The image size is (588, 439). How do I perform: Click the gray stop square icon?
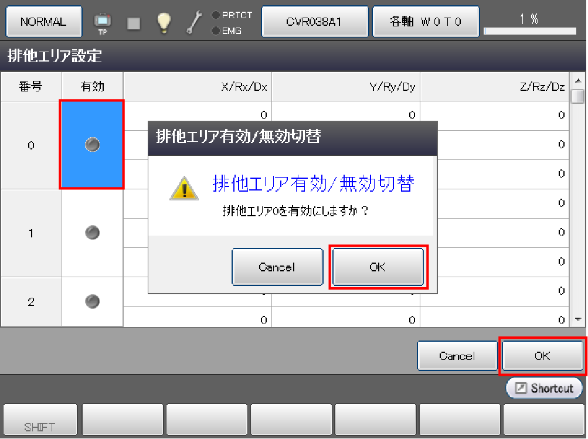(x=134, y=23)
